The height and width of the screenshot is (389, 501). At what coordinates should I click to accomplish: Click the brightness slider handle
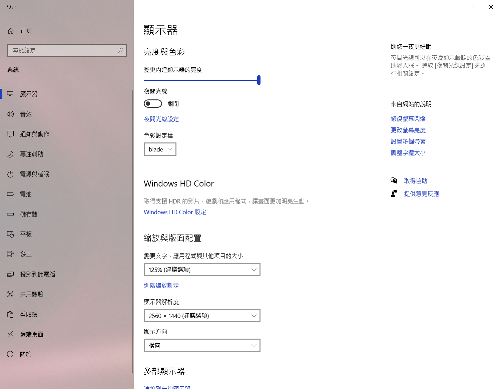[x=259, y=80]
